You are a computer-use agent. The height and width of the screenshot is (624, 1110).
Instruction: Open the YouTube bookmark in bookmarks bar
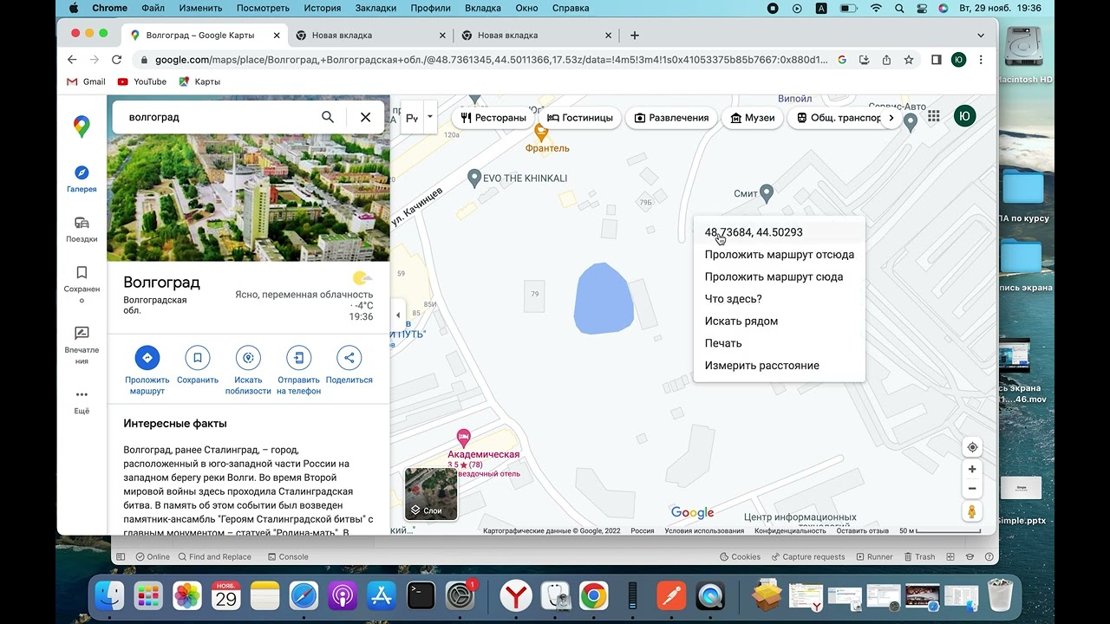pyautogui.click(x=141, y=81)
